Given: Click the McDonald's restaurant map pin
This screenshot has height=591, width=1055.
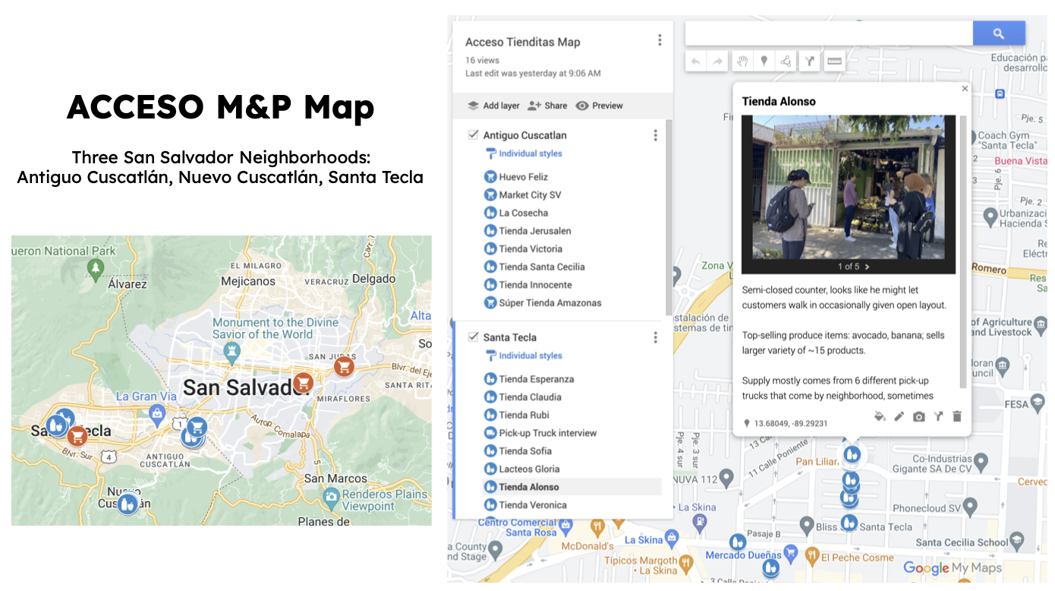Looking at the screenshot, I should pyautogui.click(x=597, y=526).
